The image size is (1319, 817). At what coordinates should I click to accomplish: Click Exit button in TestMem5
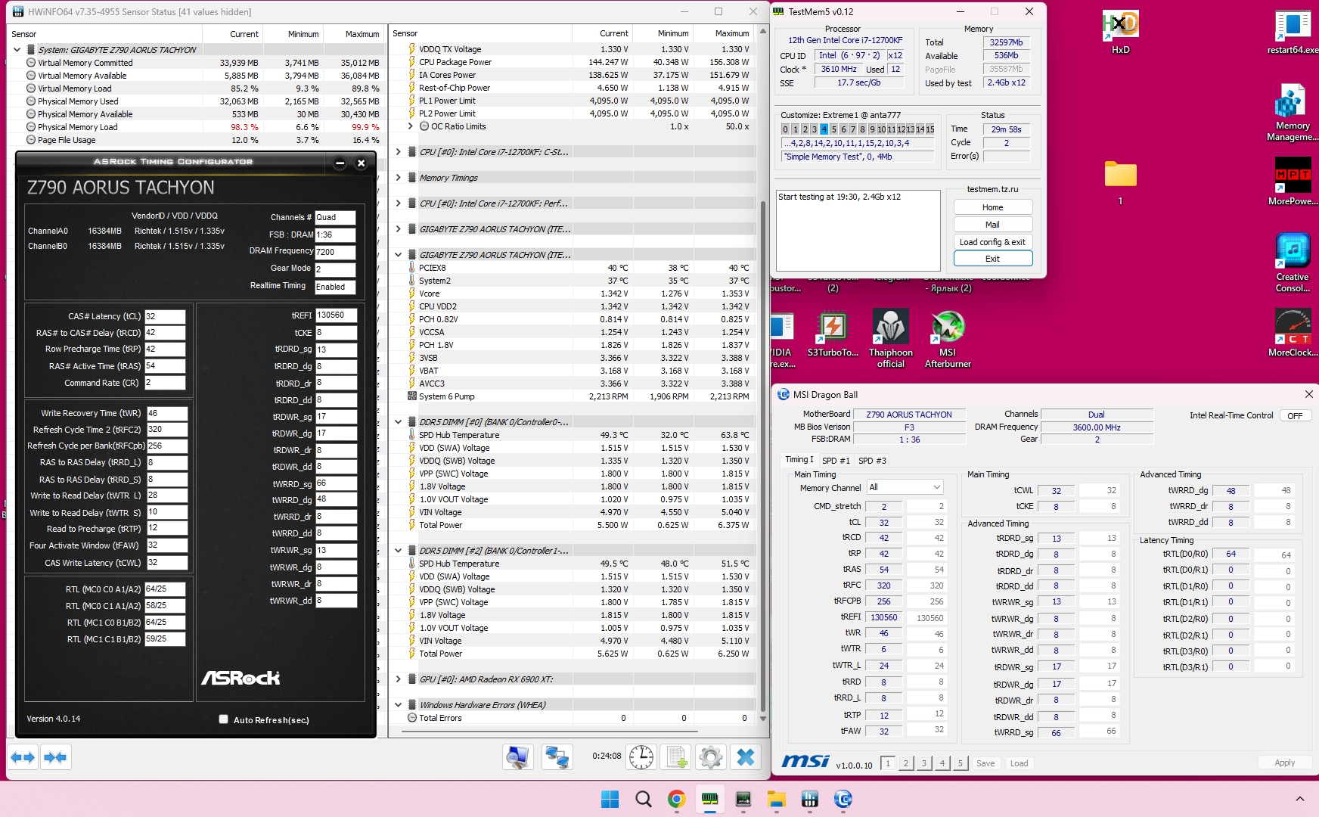coord(992,259)
